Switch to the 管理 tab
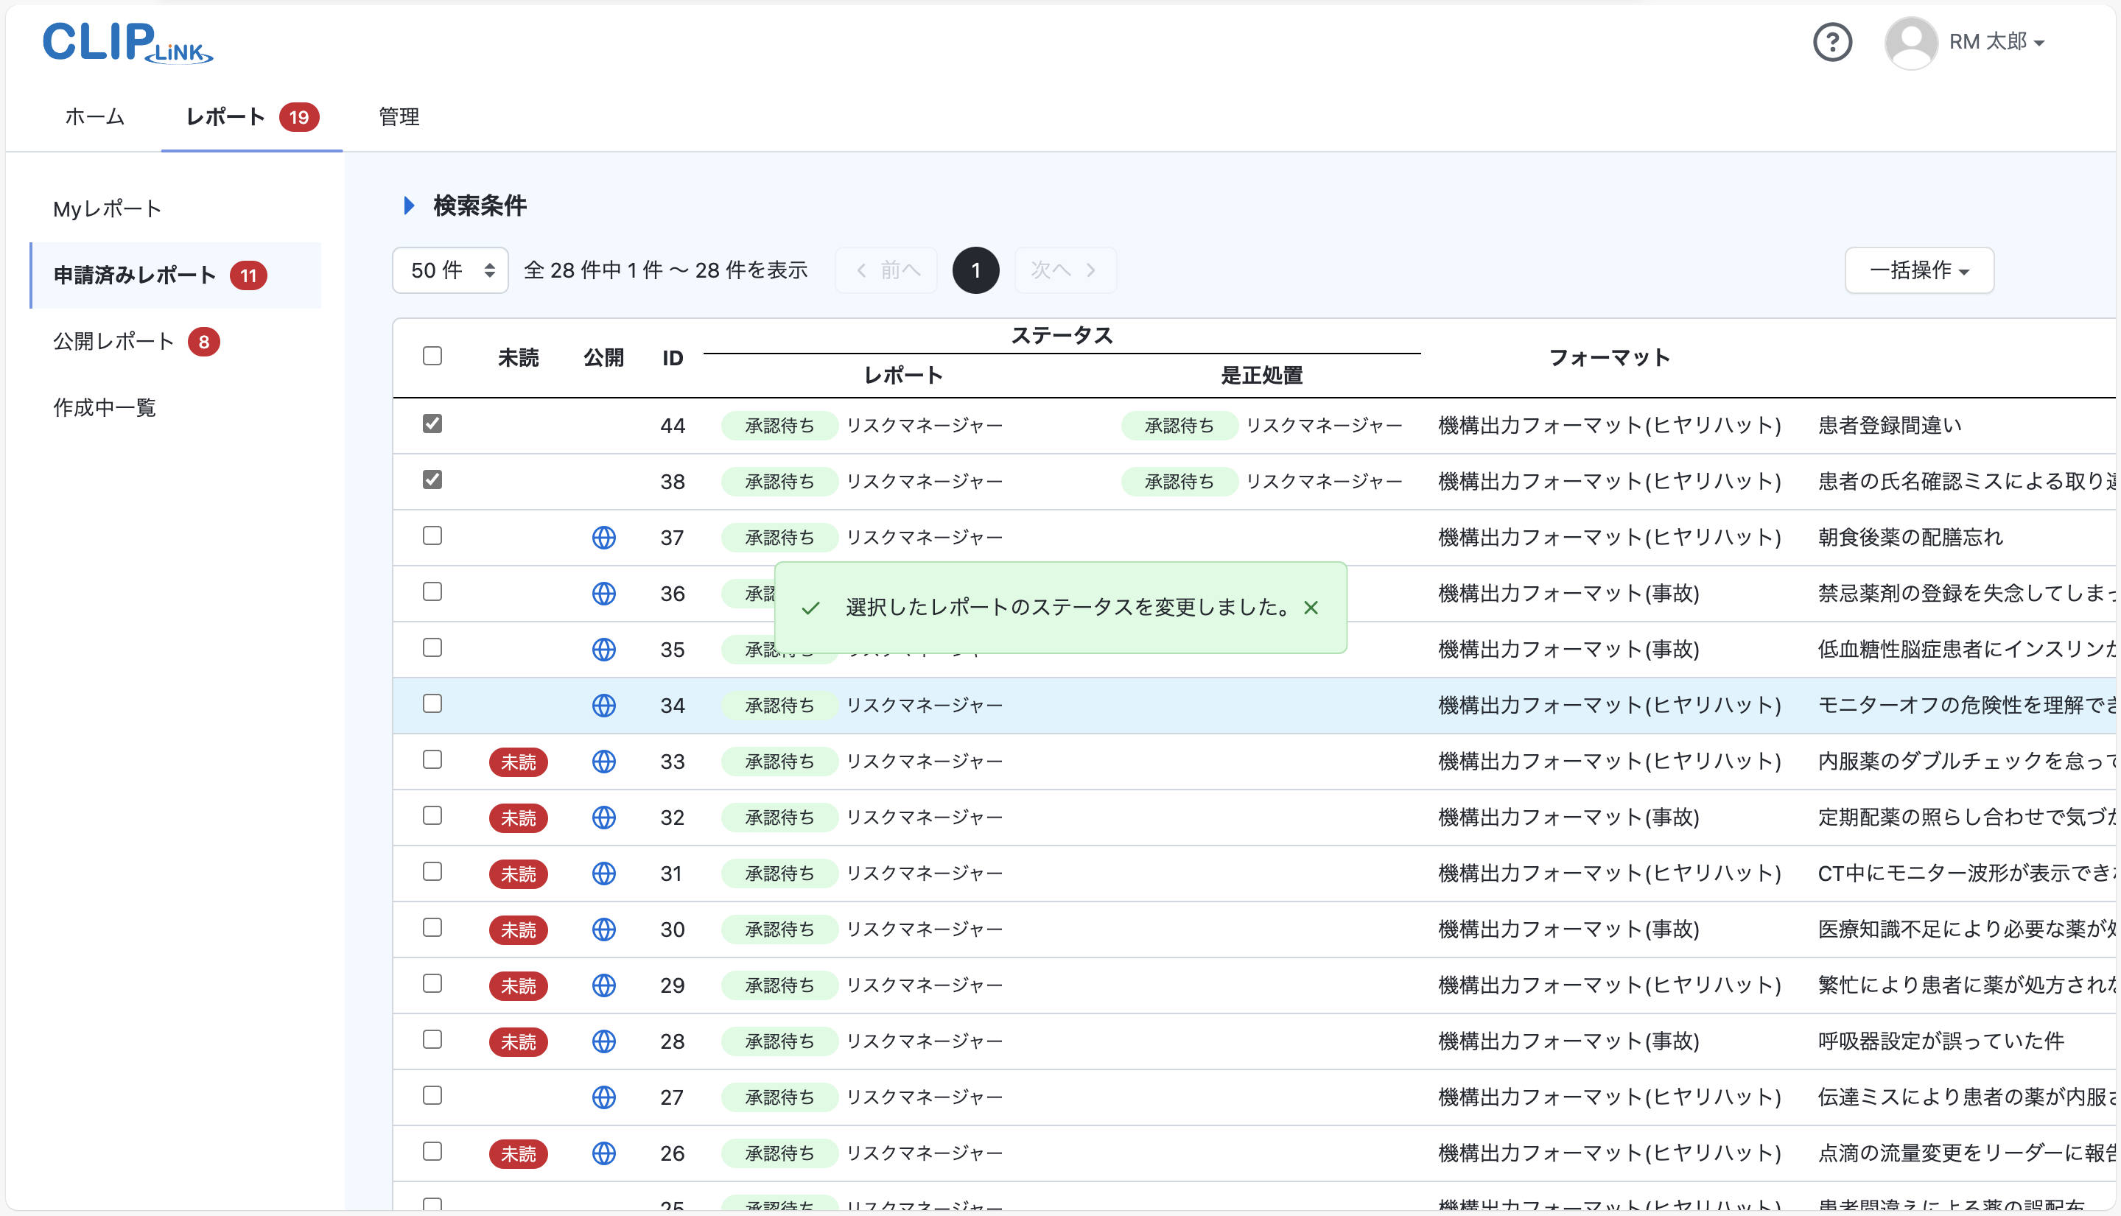Viewport: 2121px width, 1216px height. [x=398, y=117]
